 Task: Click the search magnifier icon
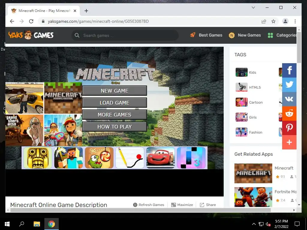pos(77,35)
